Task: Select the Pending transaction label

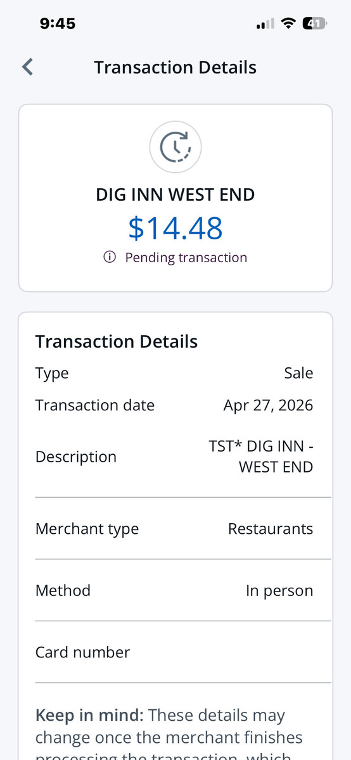Action: pos(186,257)
